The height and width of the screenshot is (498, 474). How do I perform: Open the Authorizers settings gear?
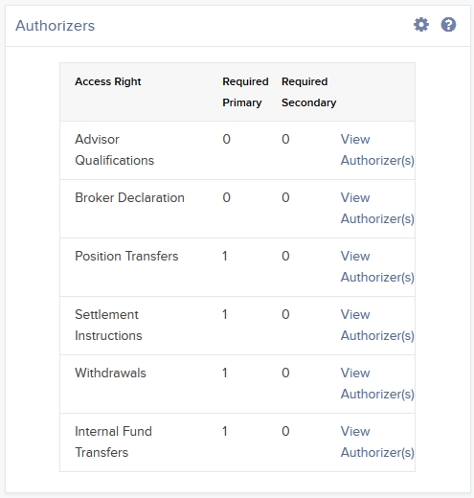click(x=421, y=25)
